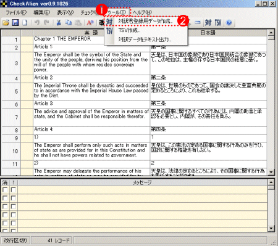Tick the 消 checkbox in third message row
The width and height of the screenshot is (278, 246).
(x=5, y=207)
